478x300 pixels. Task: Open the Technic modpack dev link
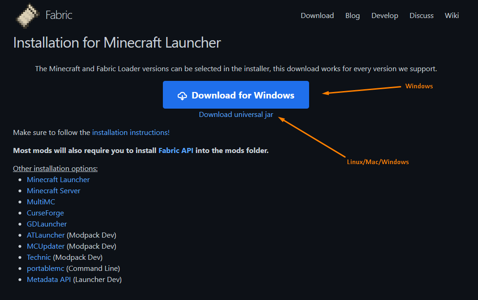pos(39,257)
